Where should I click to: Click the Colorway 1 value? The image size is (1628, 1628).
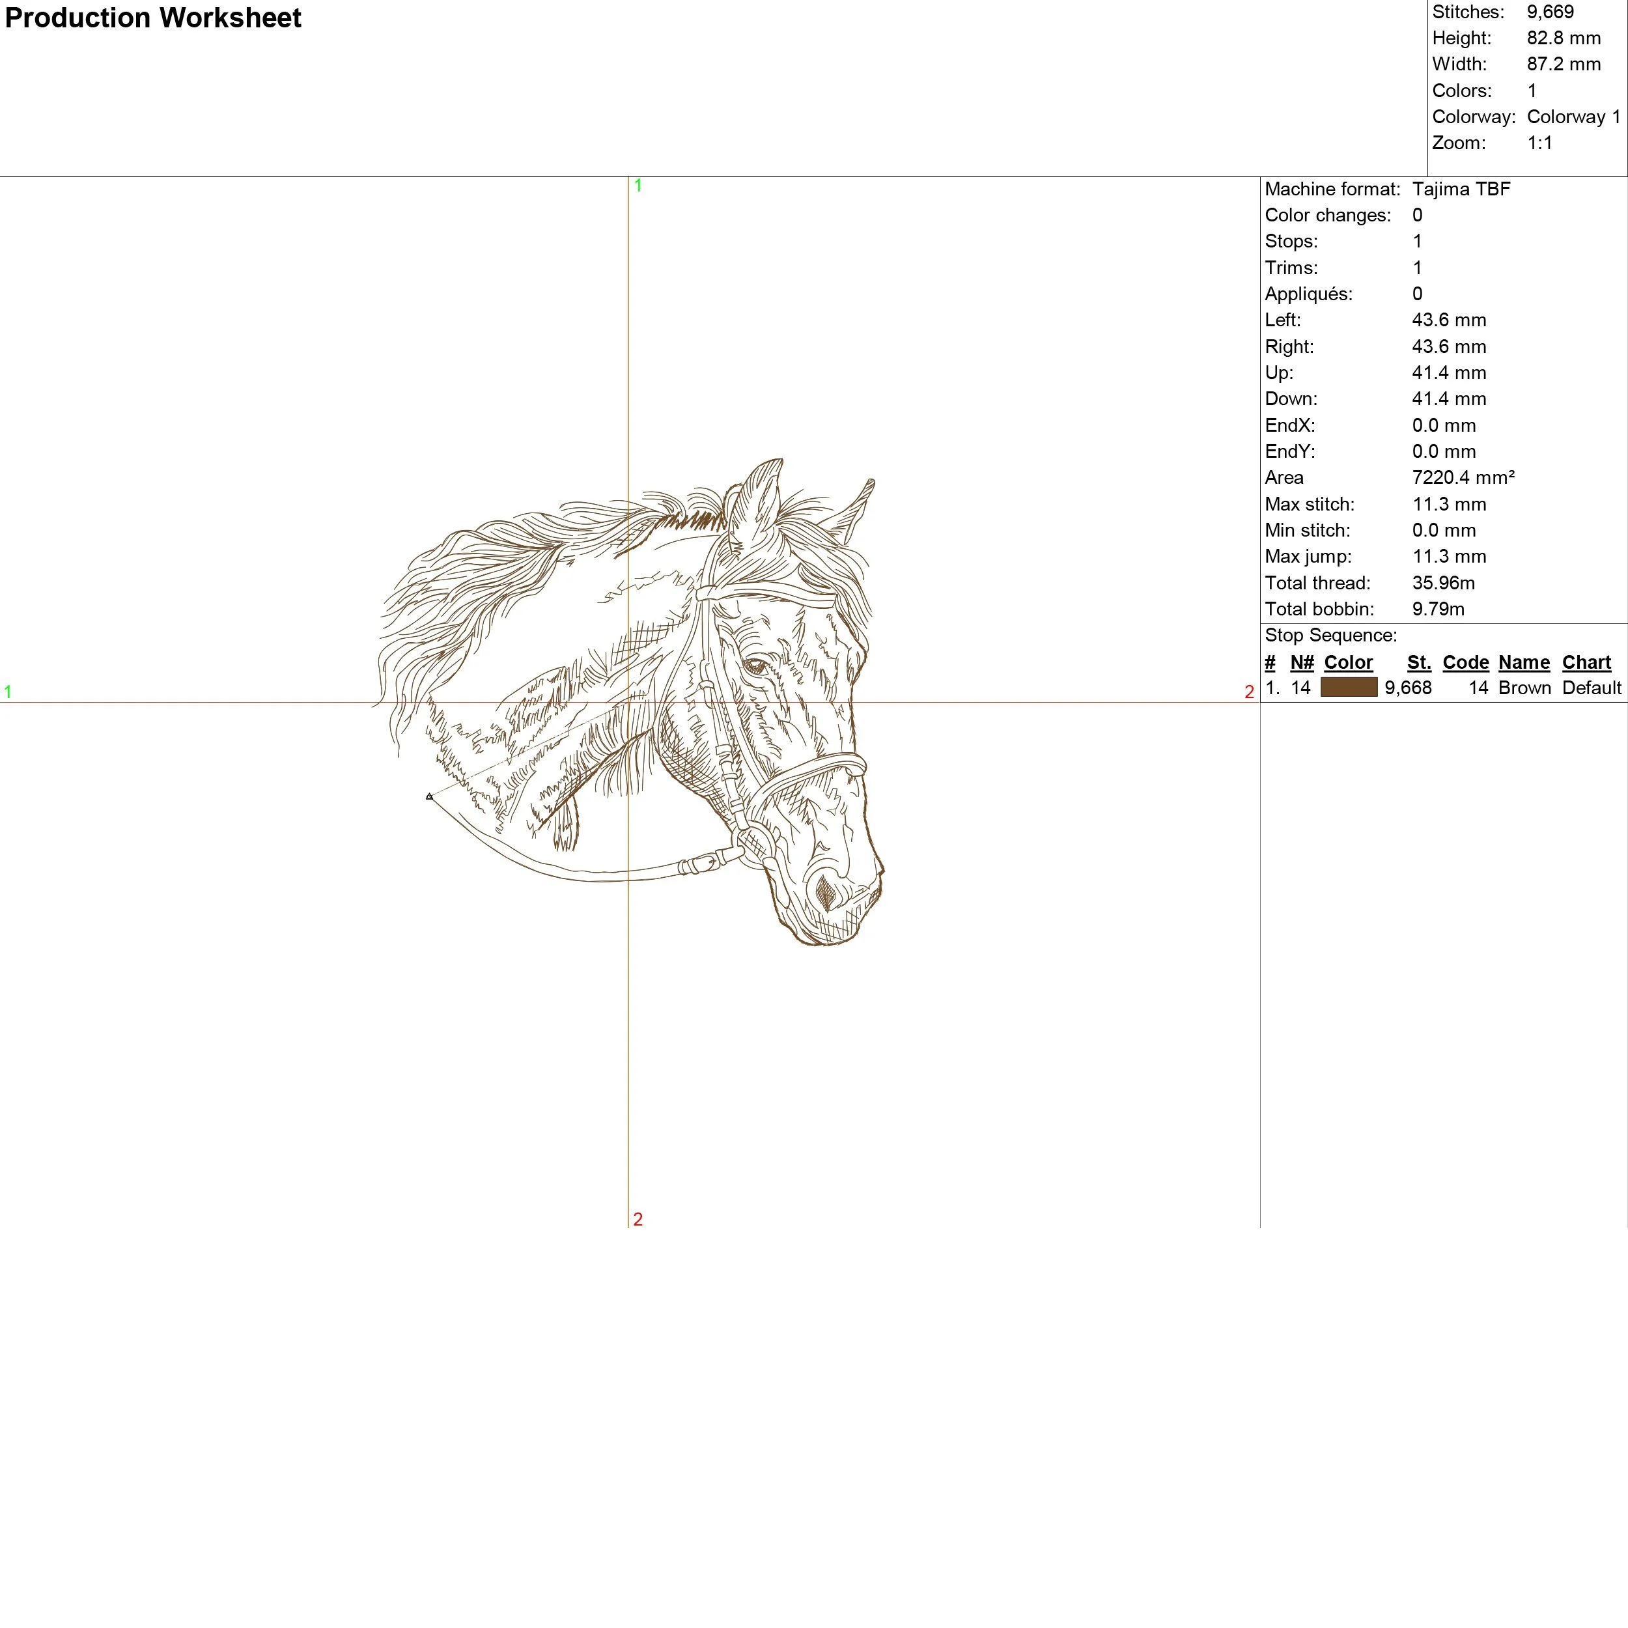click(1573, 117)
